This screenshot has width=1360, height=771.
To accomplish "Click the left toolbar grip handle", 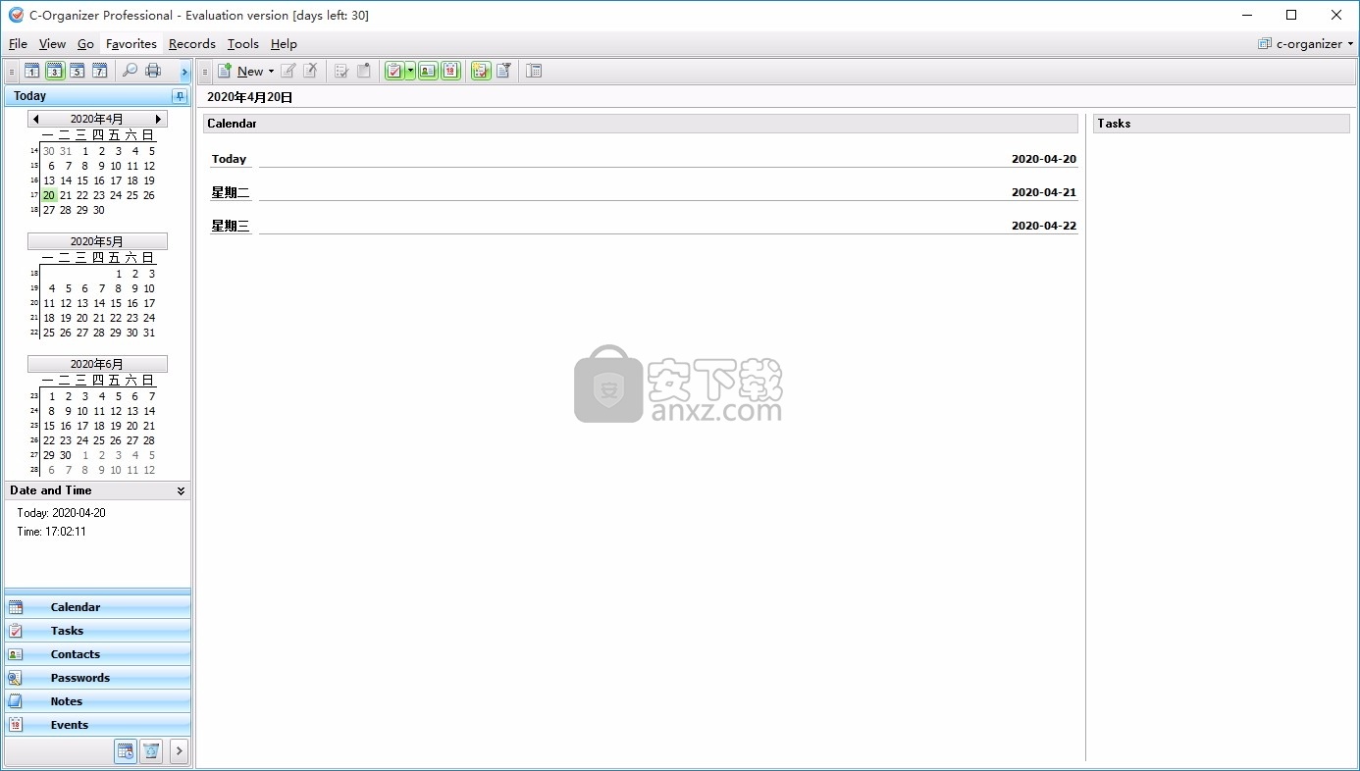I will (12, 72).
